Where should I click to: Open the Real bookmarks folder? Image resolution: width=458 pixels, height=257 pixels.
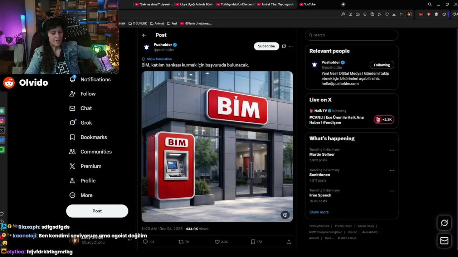172,23
